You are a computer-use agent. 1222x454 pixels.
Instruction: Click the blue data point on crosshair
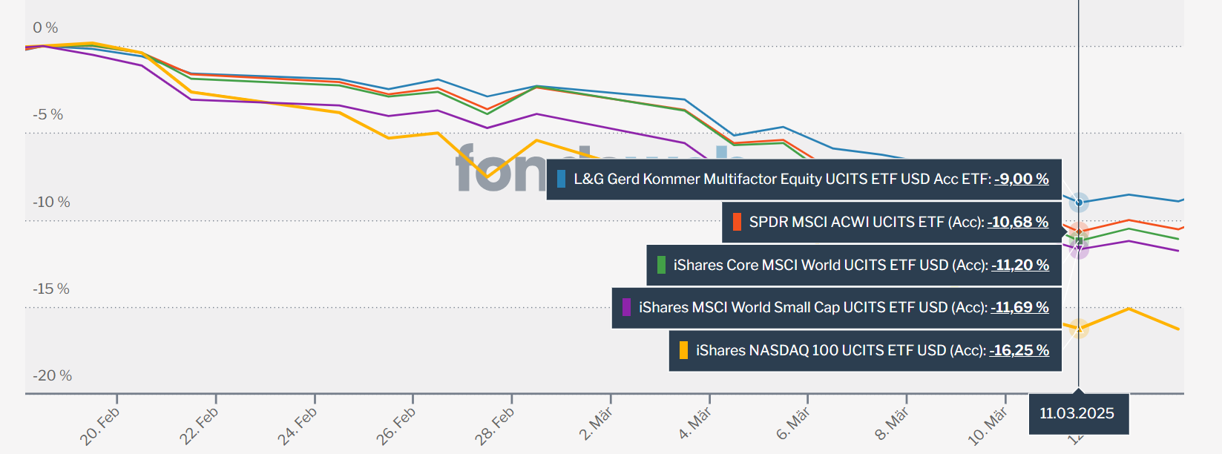1079,202
